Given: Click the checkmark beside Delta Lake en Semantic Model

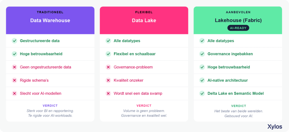Looking at the screenshot, I should (x=202, y=93).
